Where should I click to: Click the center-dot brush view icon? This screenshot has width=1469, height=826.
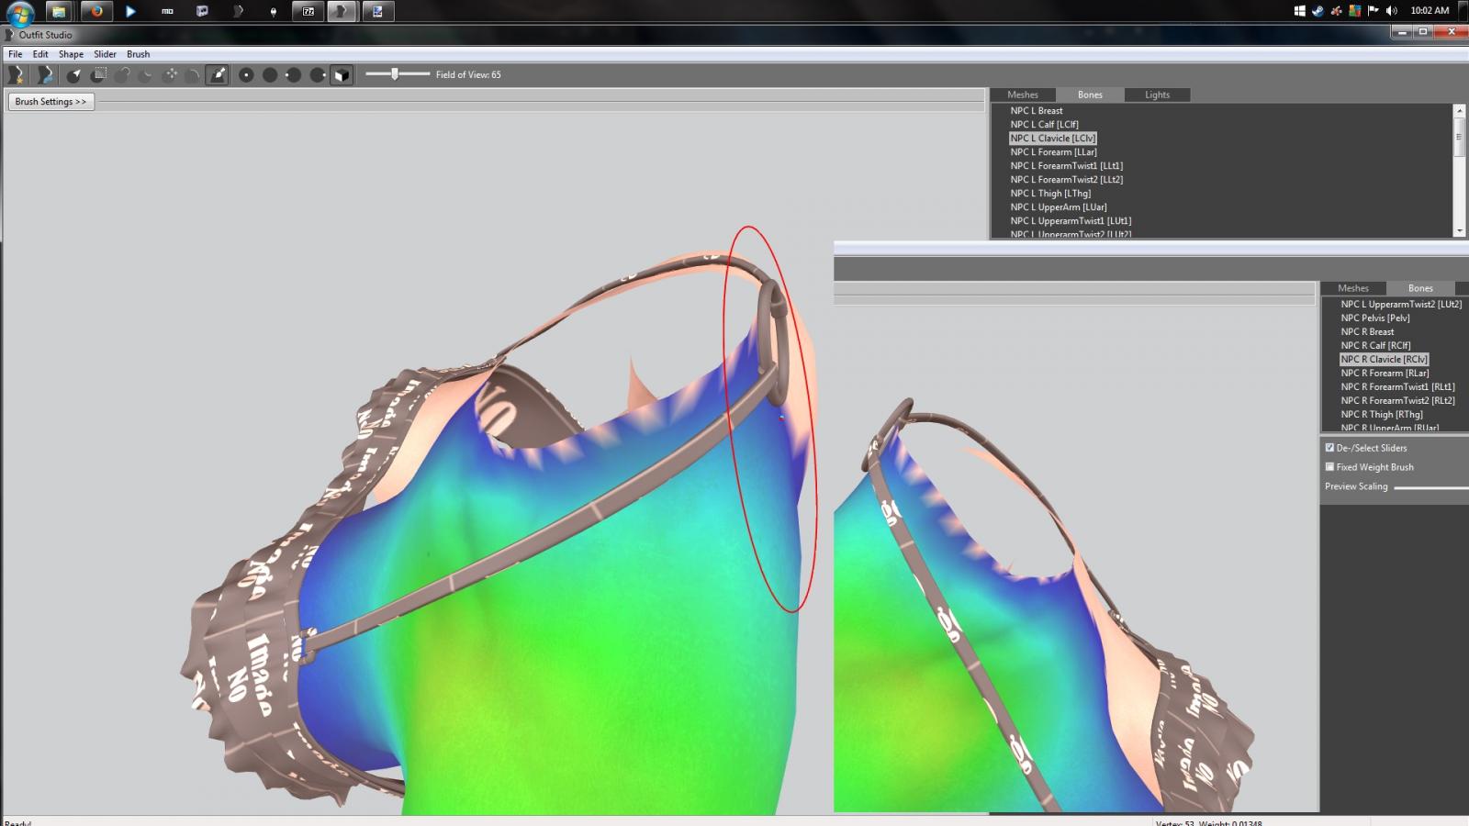[246, 75]
